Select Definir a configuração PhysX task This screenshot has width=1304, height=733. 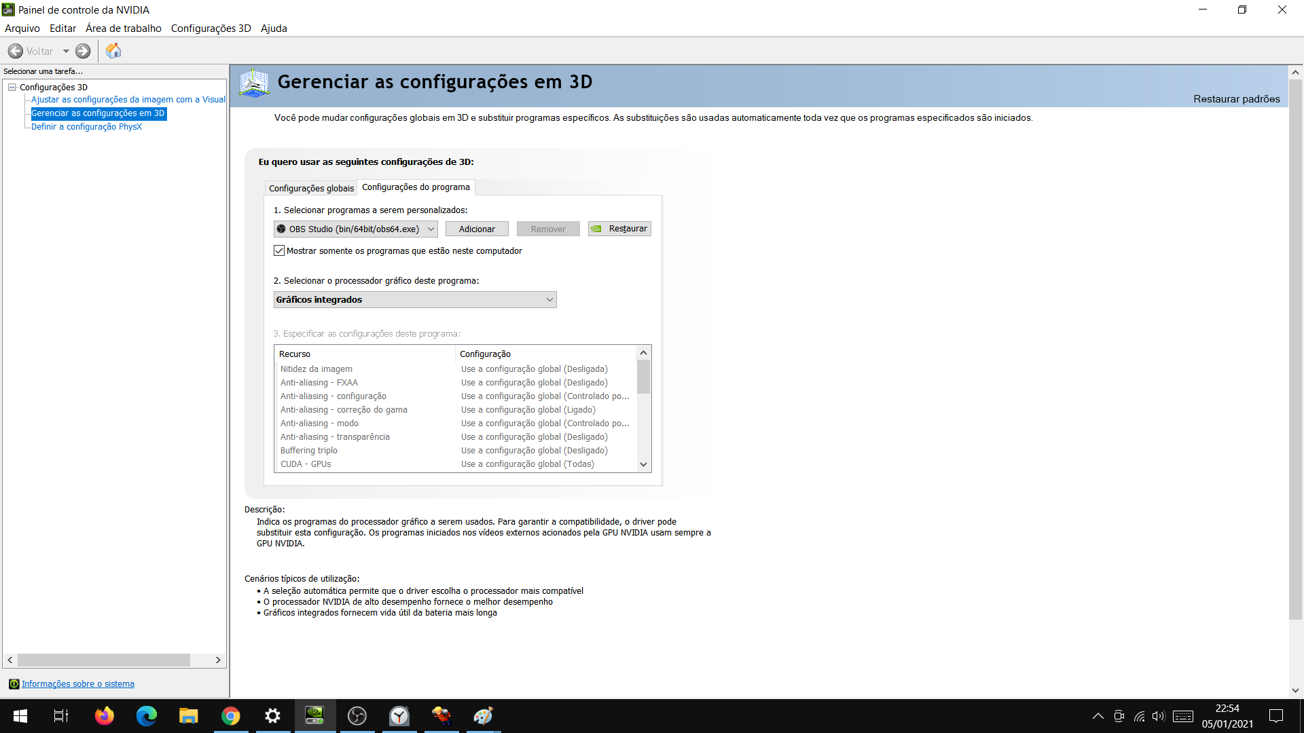coord(86,126)
